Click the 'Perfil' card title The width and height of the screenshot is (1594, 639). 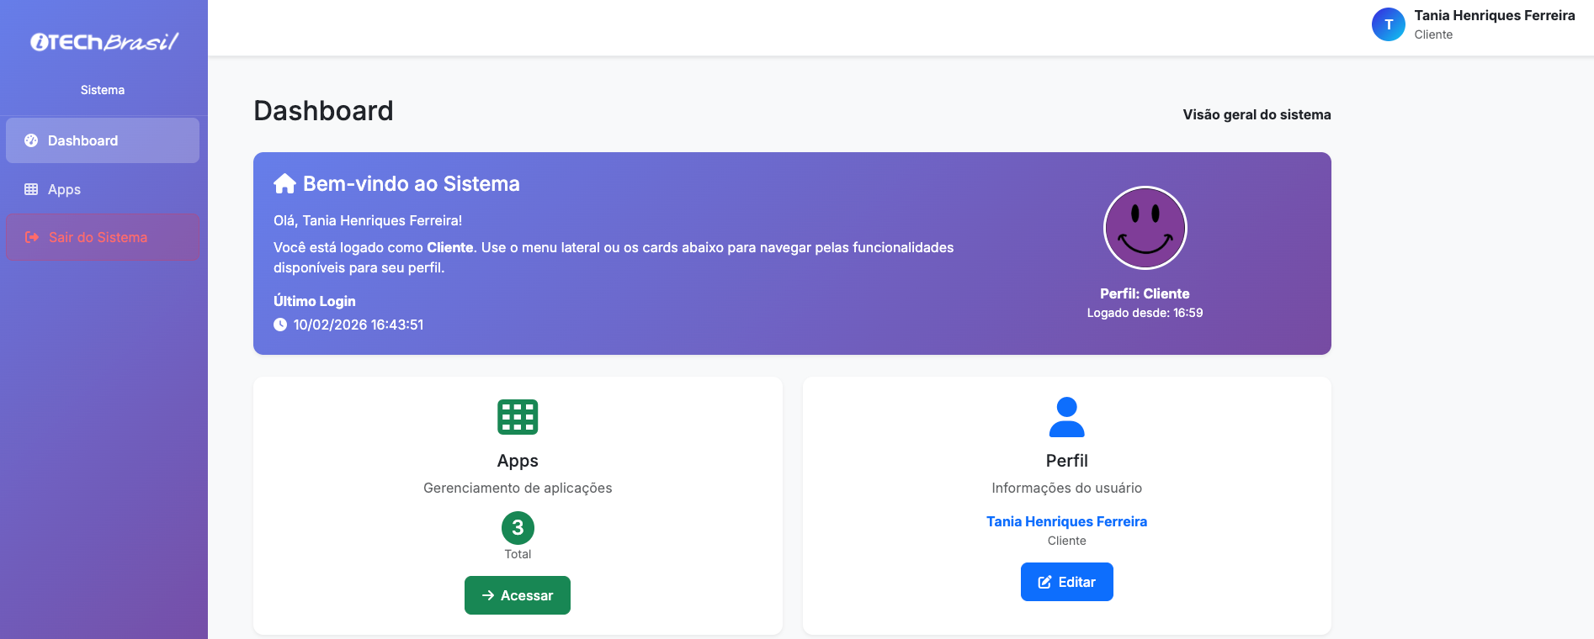(1067, 461)
